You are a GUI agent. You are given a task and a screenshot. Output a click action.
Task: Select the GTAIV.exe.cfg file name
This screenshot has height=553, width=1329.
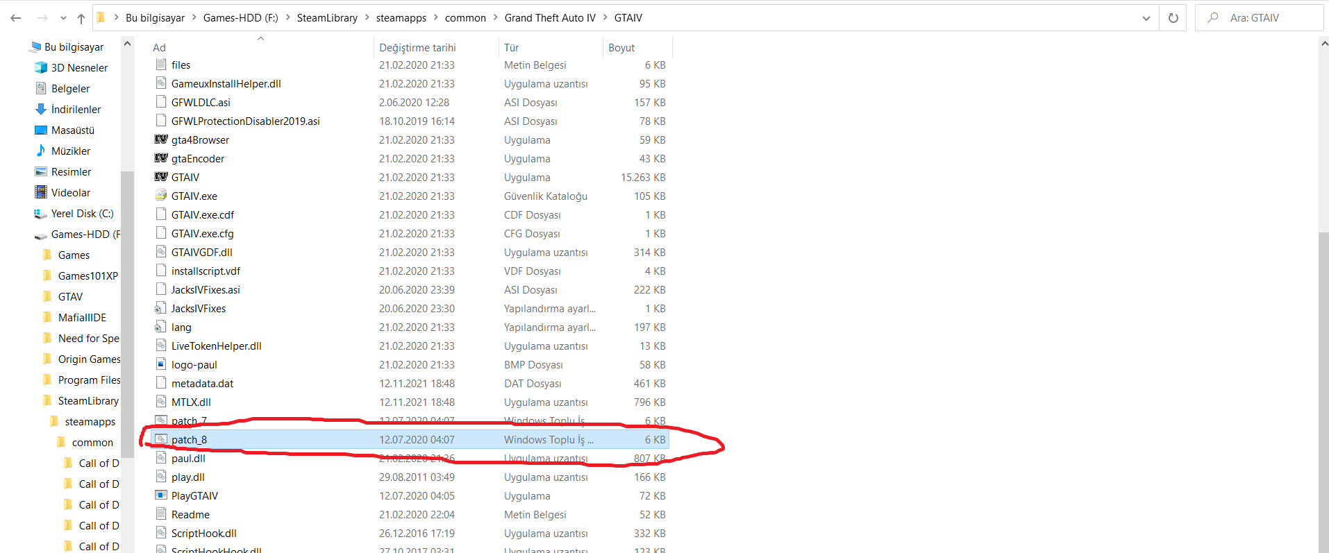(x=203, y=234)
